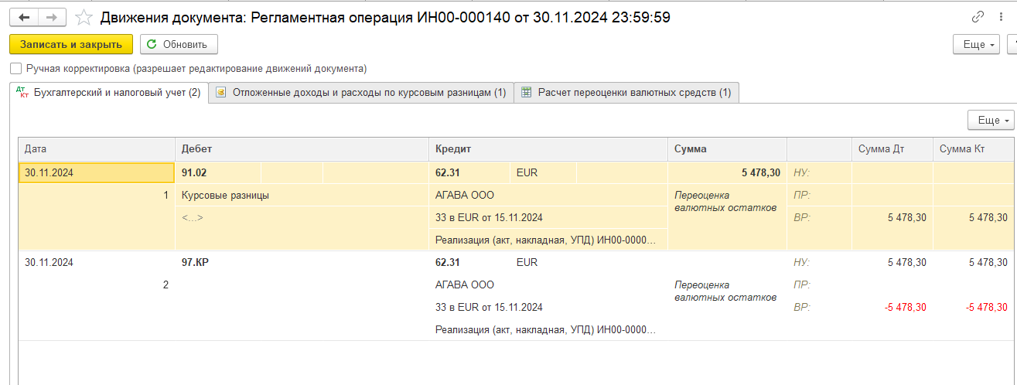
Task: Click the Дт/Кт icon on the accounting tab
Action: pyautogui.click(x=22, y=93)
